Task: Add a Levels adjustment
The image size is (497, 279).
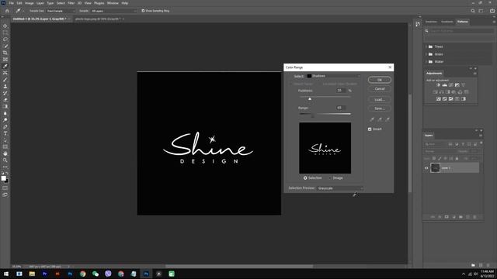Action: 444,85
